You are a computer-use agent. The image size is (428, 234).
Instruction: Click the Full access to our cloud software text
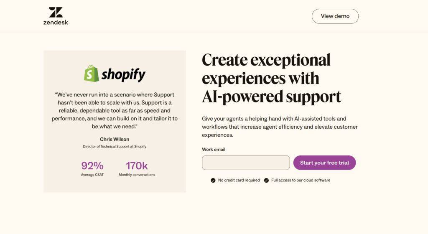[x=301, y=180]
